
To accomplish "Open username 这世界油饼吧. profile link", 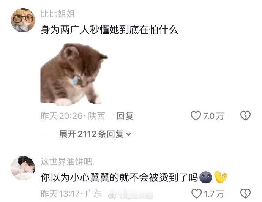I will tap(68, 162).
